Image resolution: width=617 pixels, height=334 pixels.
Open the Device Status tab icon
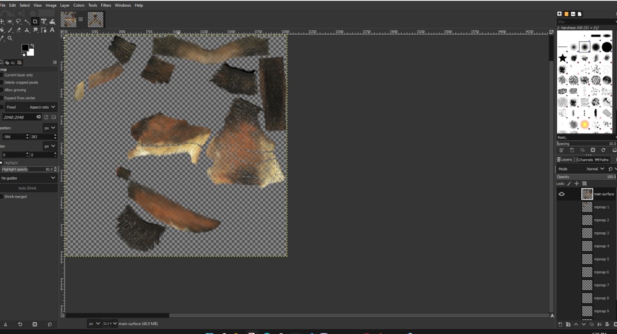(x=7, y=62)
